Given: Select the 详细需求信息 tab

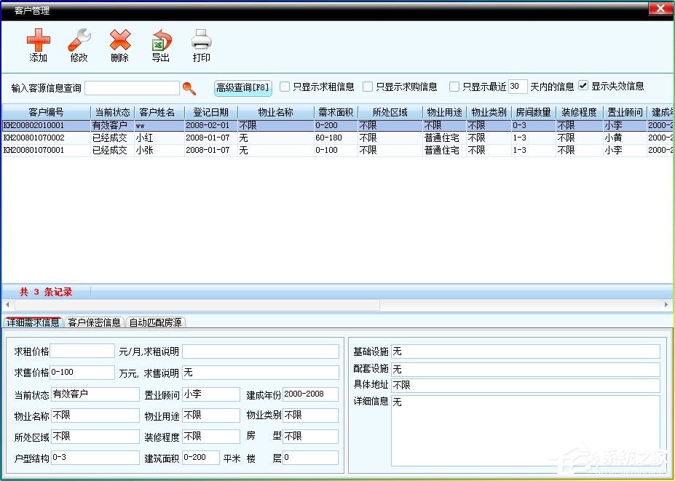Looking at the screenshot, I should pyautogui.click(x=33, y=322).
